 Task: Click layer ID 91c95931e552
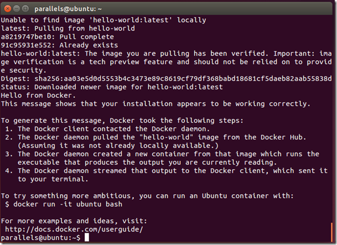click(x=26, y=45)
